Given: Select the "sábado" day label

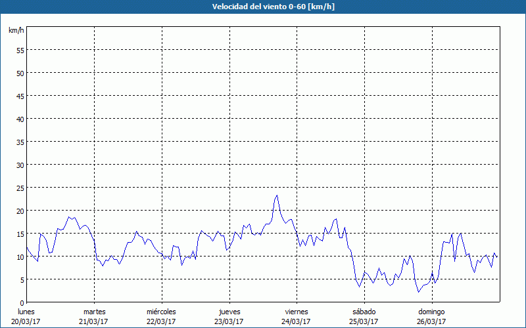Looking at the screenshot, I should (x=364, y=312).
